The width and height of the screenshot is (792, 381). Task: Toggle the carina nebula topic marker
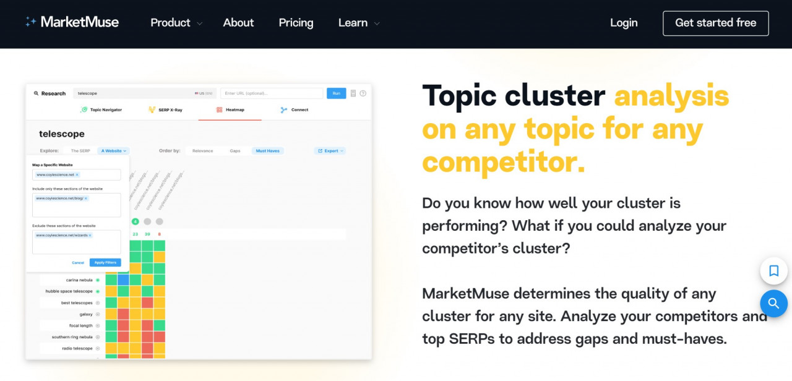[x=98, y=280]
